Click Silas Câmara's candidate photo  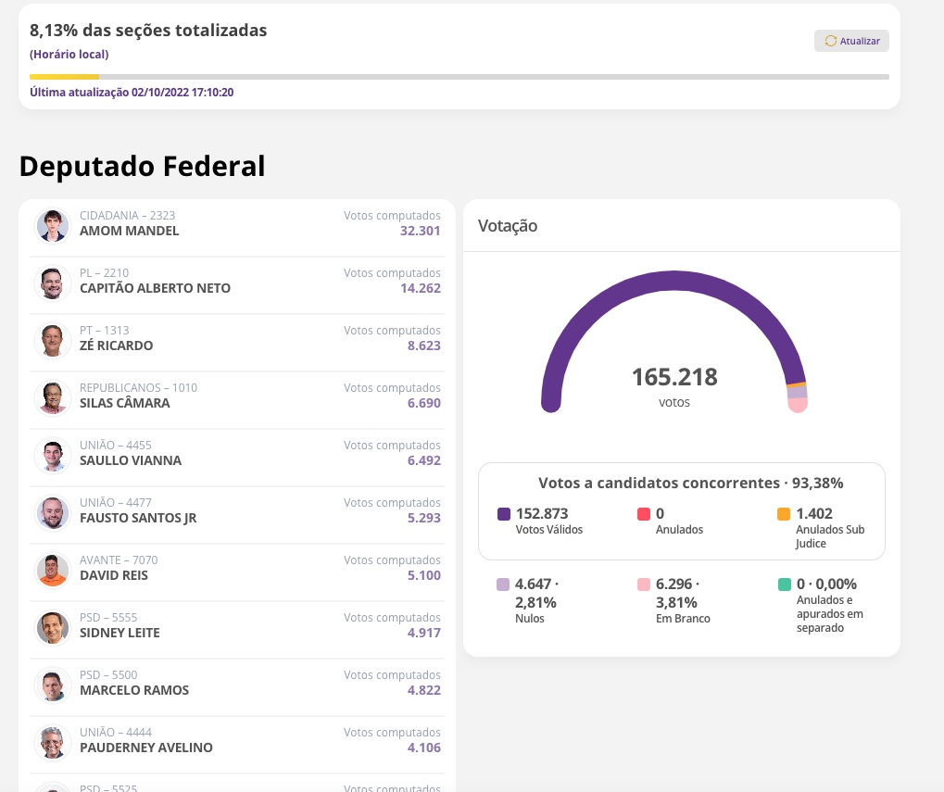point(53,397)
